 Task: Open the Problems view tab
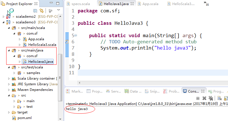point(171,91)
